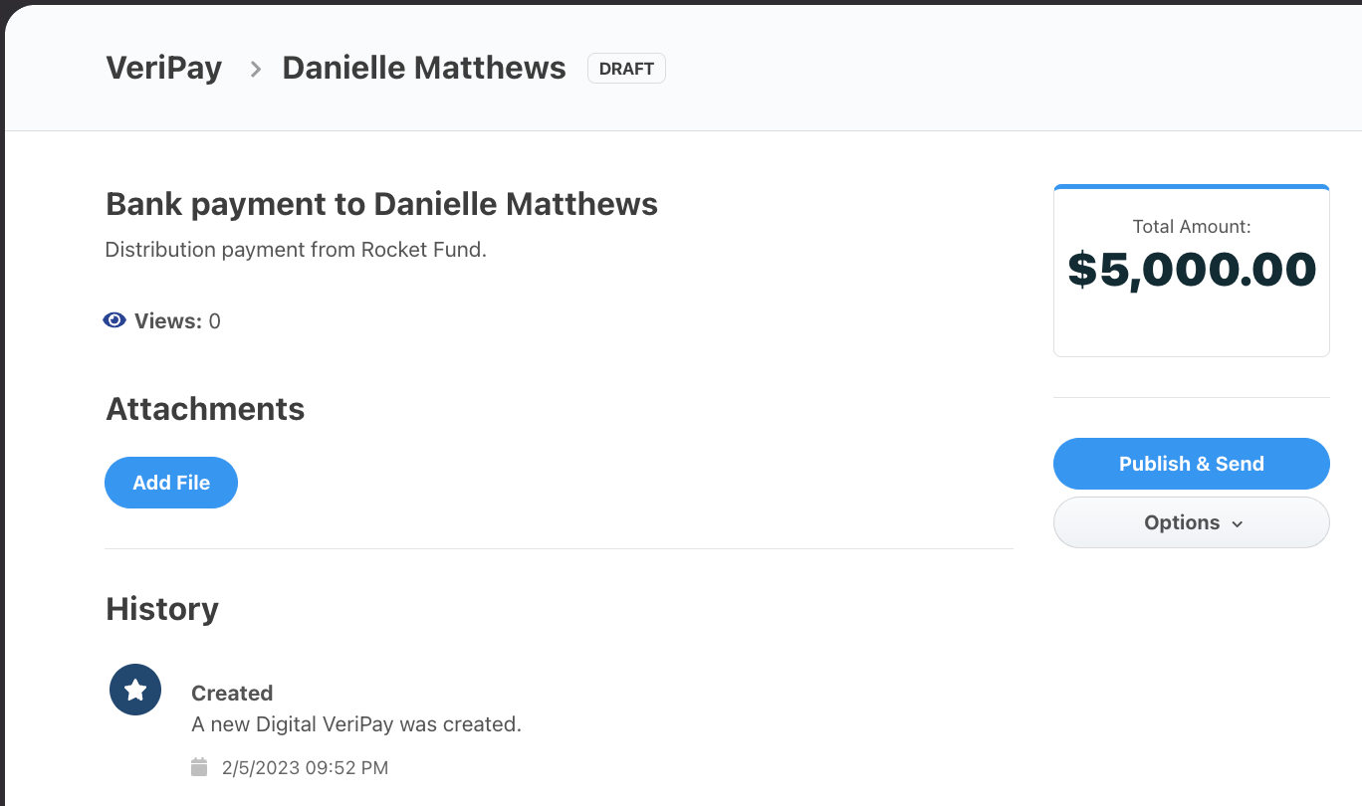Select the Danielle Matthews breadcrumb item
This screenshot has height=806, width=1362.
423,68
